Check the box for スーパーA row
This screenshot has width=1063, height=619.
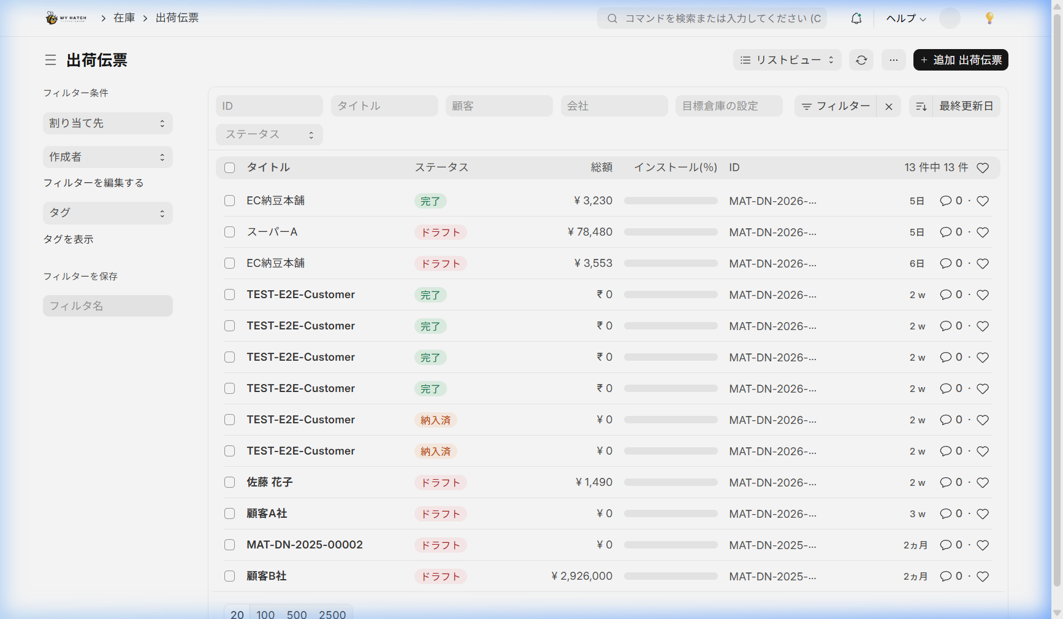click(230, 232)
